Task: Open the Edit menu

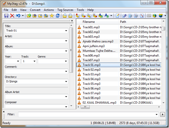Action: tap(14, 10)
